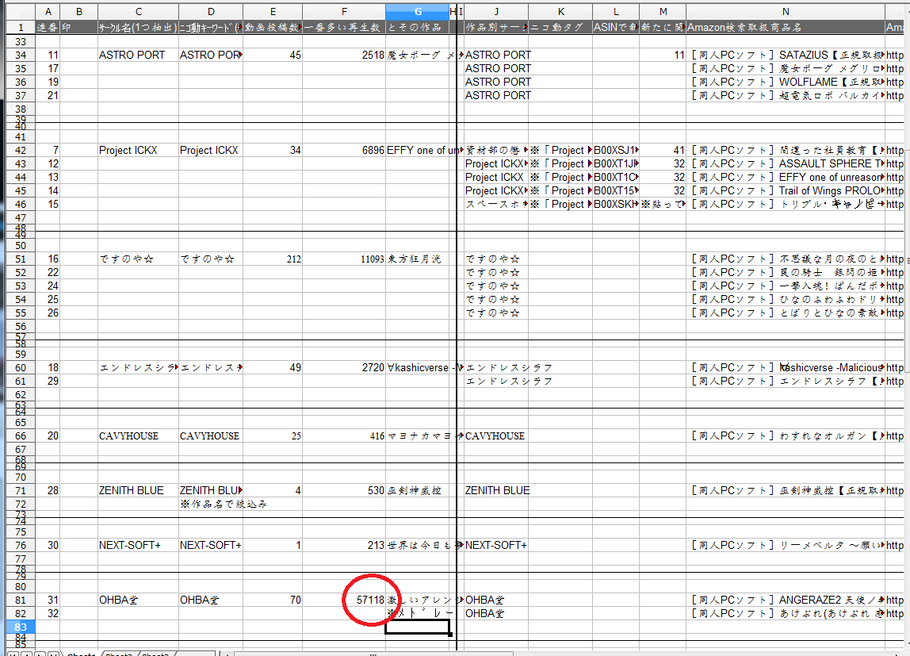Select column J header
The height and width of the screenshot is (656, 910).
[x=496, y=12]
